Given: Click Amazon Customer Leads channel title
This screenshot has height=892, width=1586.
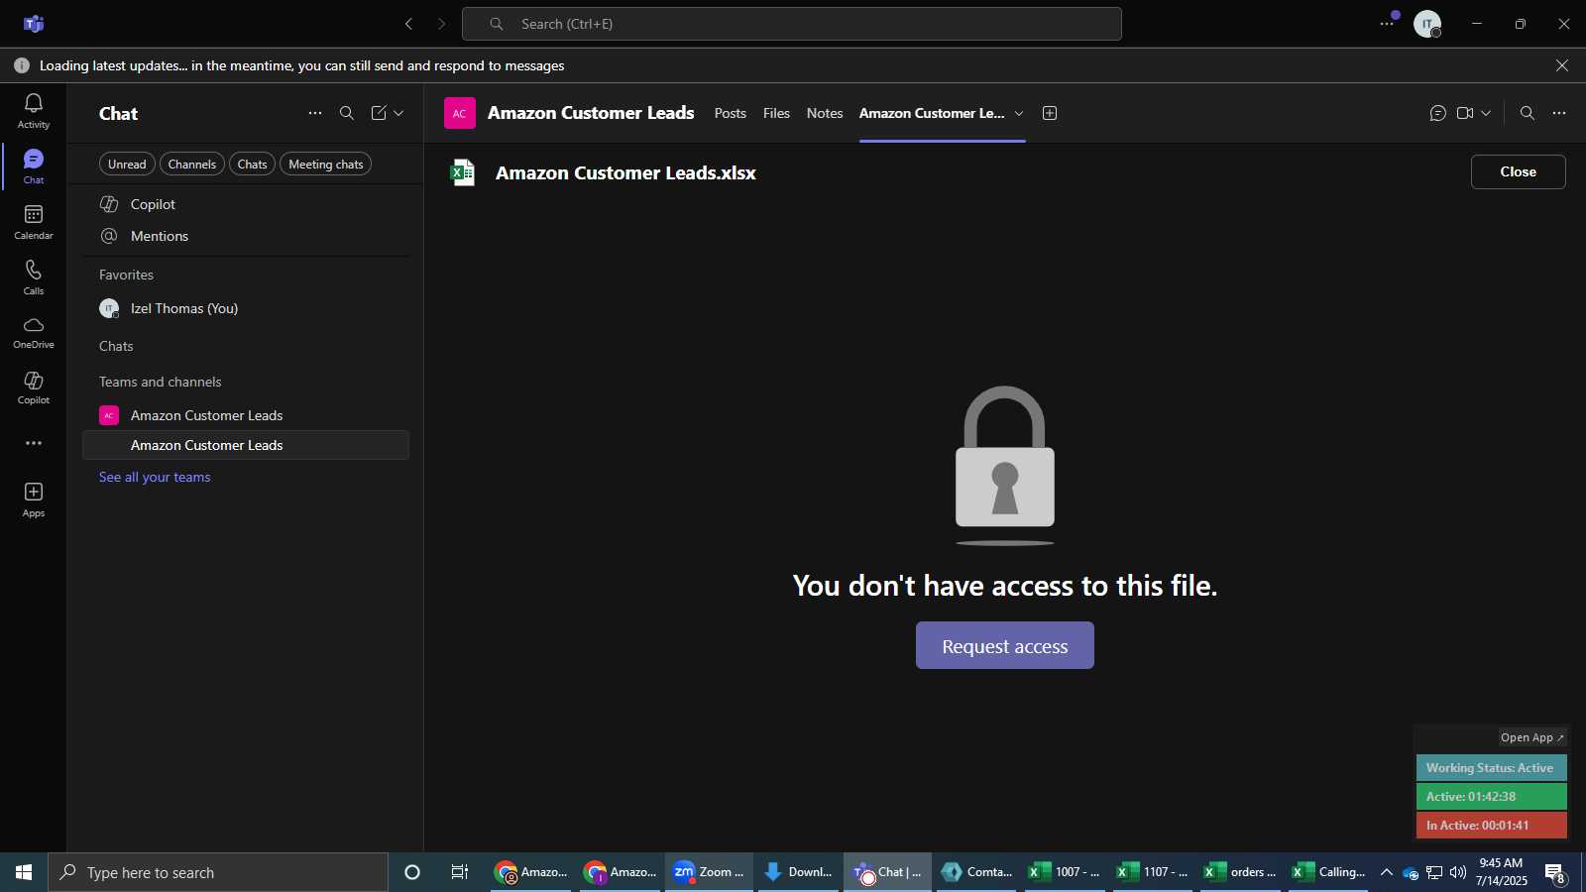Looking at the screenshot, I should pos(591,113).
